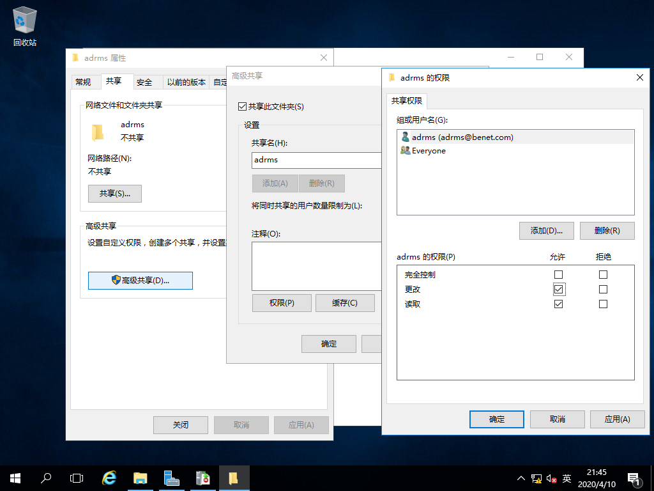Click 应用(A) in permissions dialog

[618, 419]
